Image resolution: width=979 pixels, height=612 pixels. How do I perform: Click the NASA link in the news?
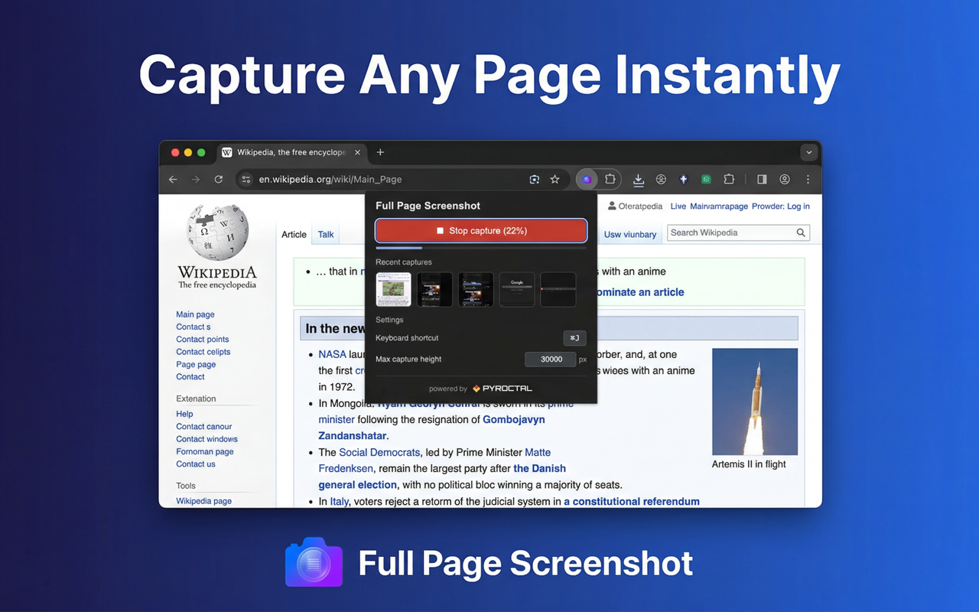(x=333, y=354)
